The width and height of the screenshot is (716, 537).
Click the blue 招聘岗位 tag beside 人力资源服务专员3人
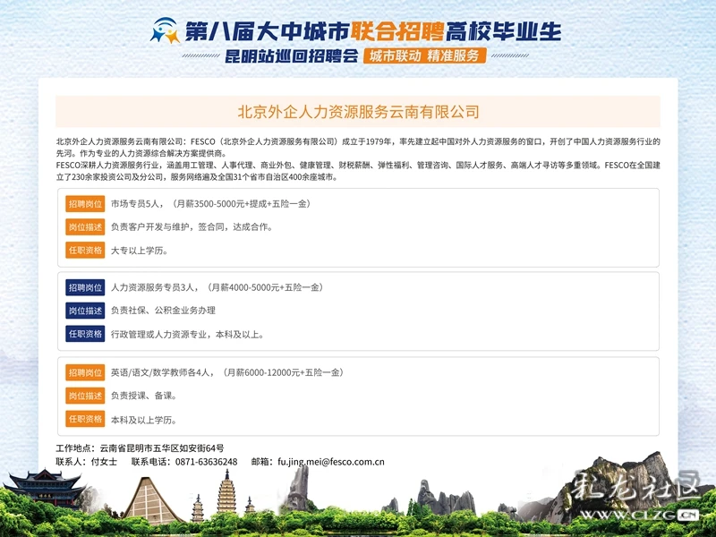coord(85,287)
